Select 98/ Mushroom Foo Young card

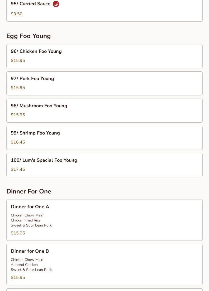[x=39, y=106]
